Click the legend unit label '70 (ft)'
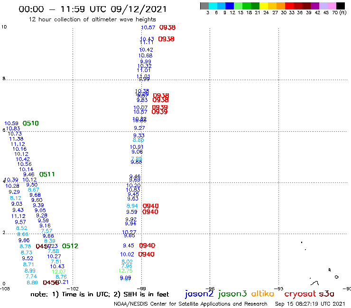 (x=339, y=12)
